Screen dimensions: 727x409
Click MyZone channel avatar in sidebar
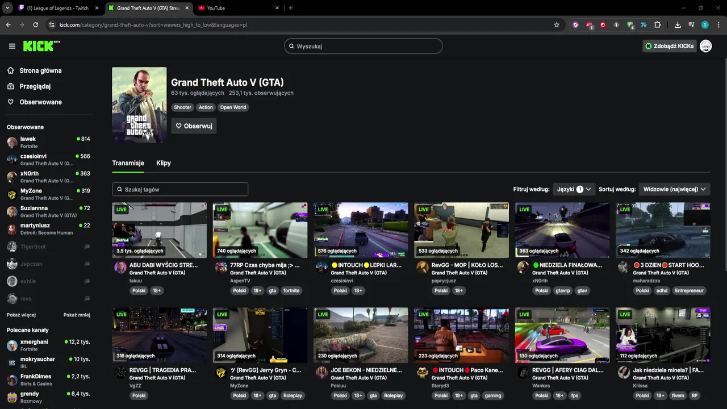pos(12,194)
